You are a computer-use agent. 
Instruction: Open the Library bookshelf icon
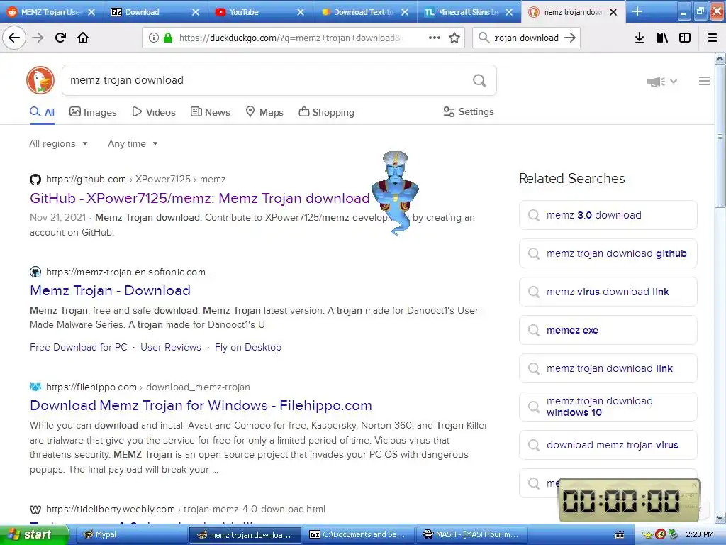click(x=662, y=38)
